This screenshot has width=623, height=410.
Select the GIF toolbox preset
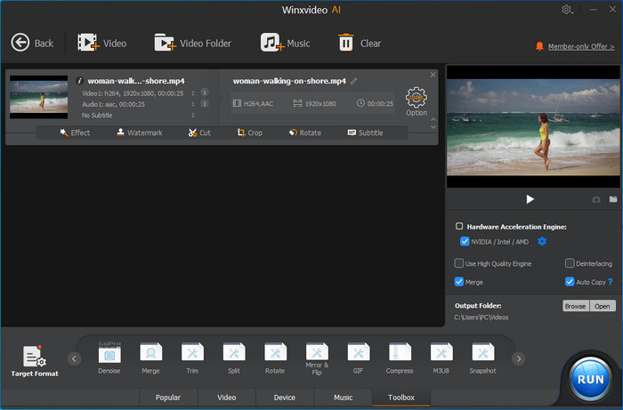click(x=358, y=358)
